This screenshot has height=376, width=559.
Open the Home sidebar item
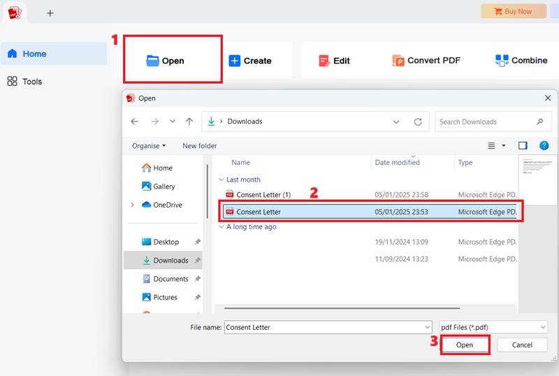coord(54,54)
